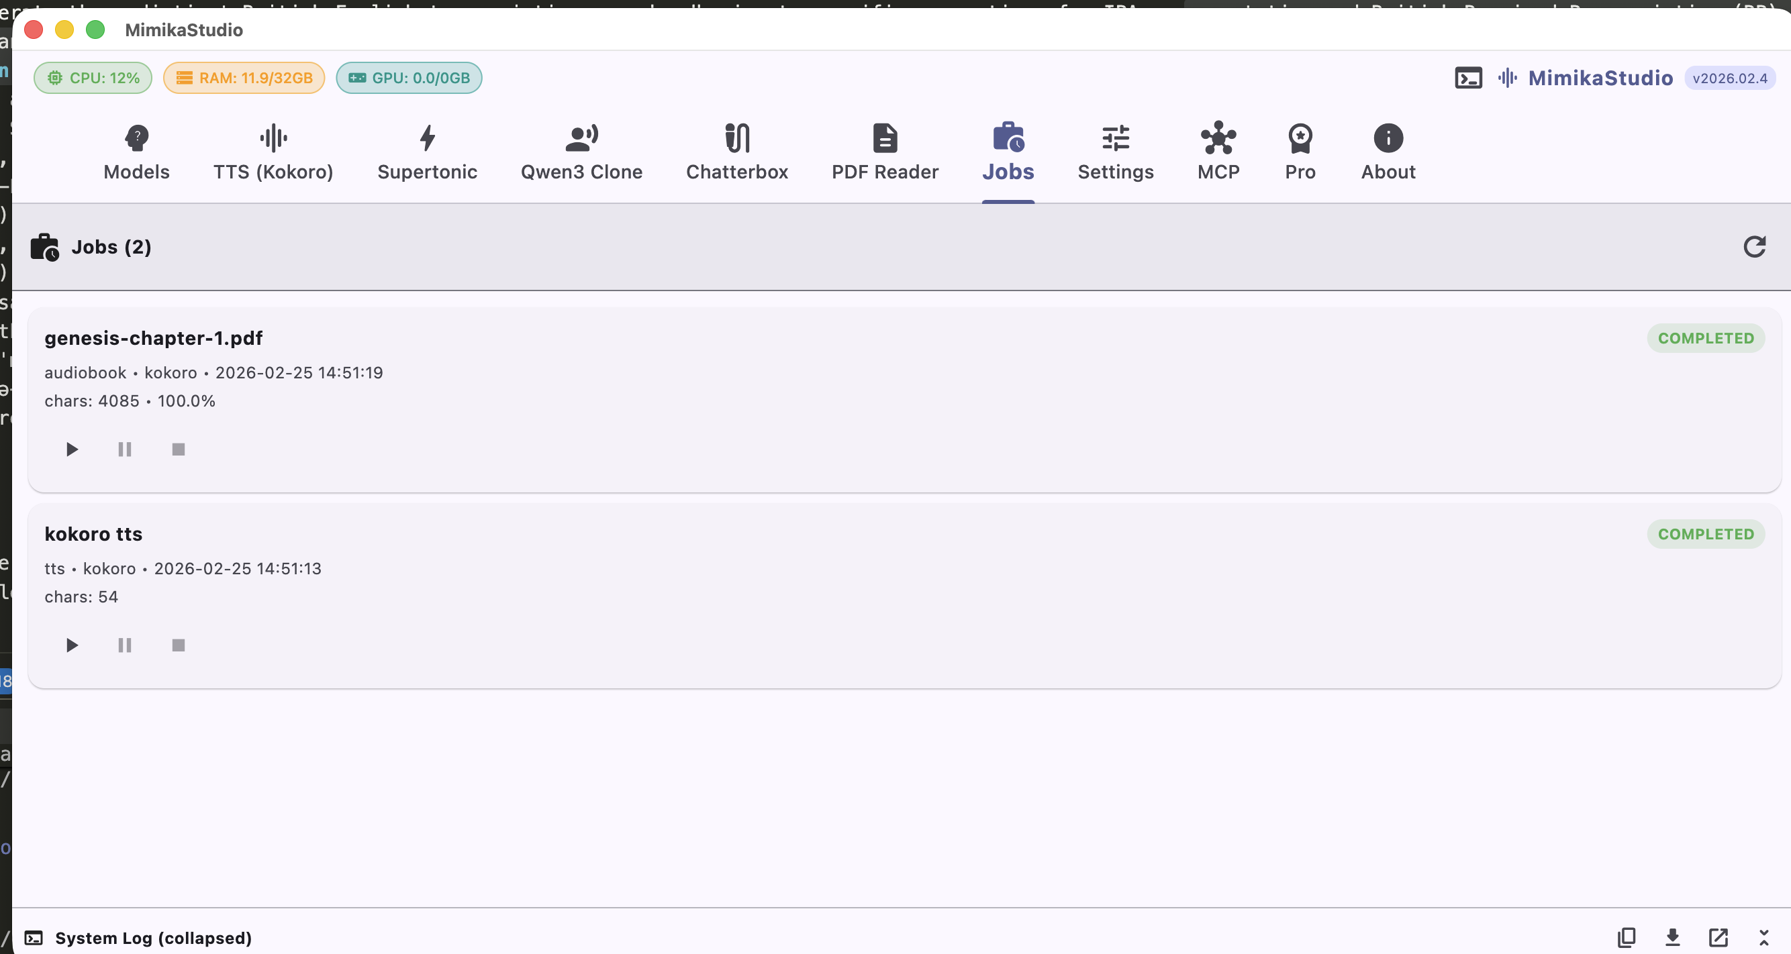Play the genesis-chapter-1.pdf audiobook
The width and height of the screenshot is (1791, 954).
coord(70,449)
